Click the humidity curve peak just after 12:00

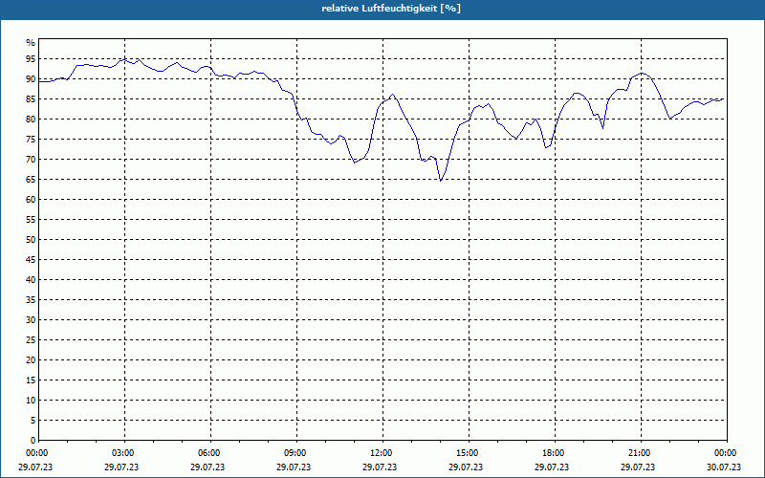click(393, 95)
